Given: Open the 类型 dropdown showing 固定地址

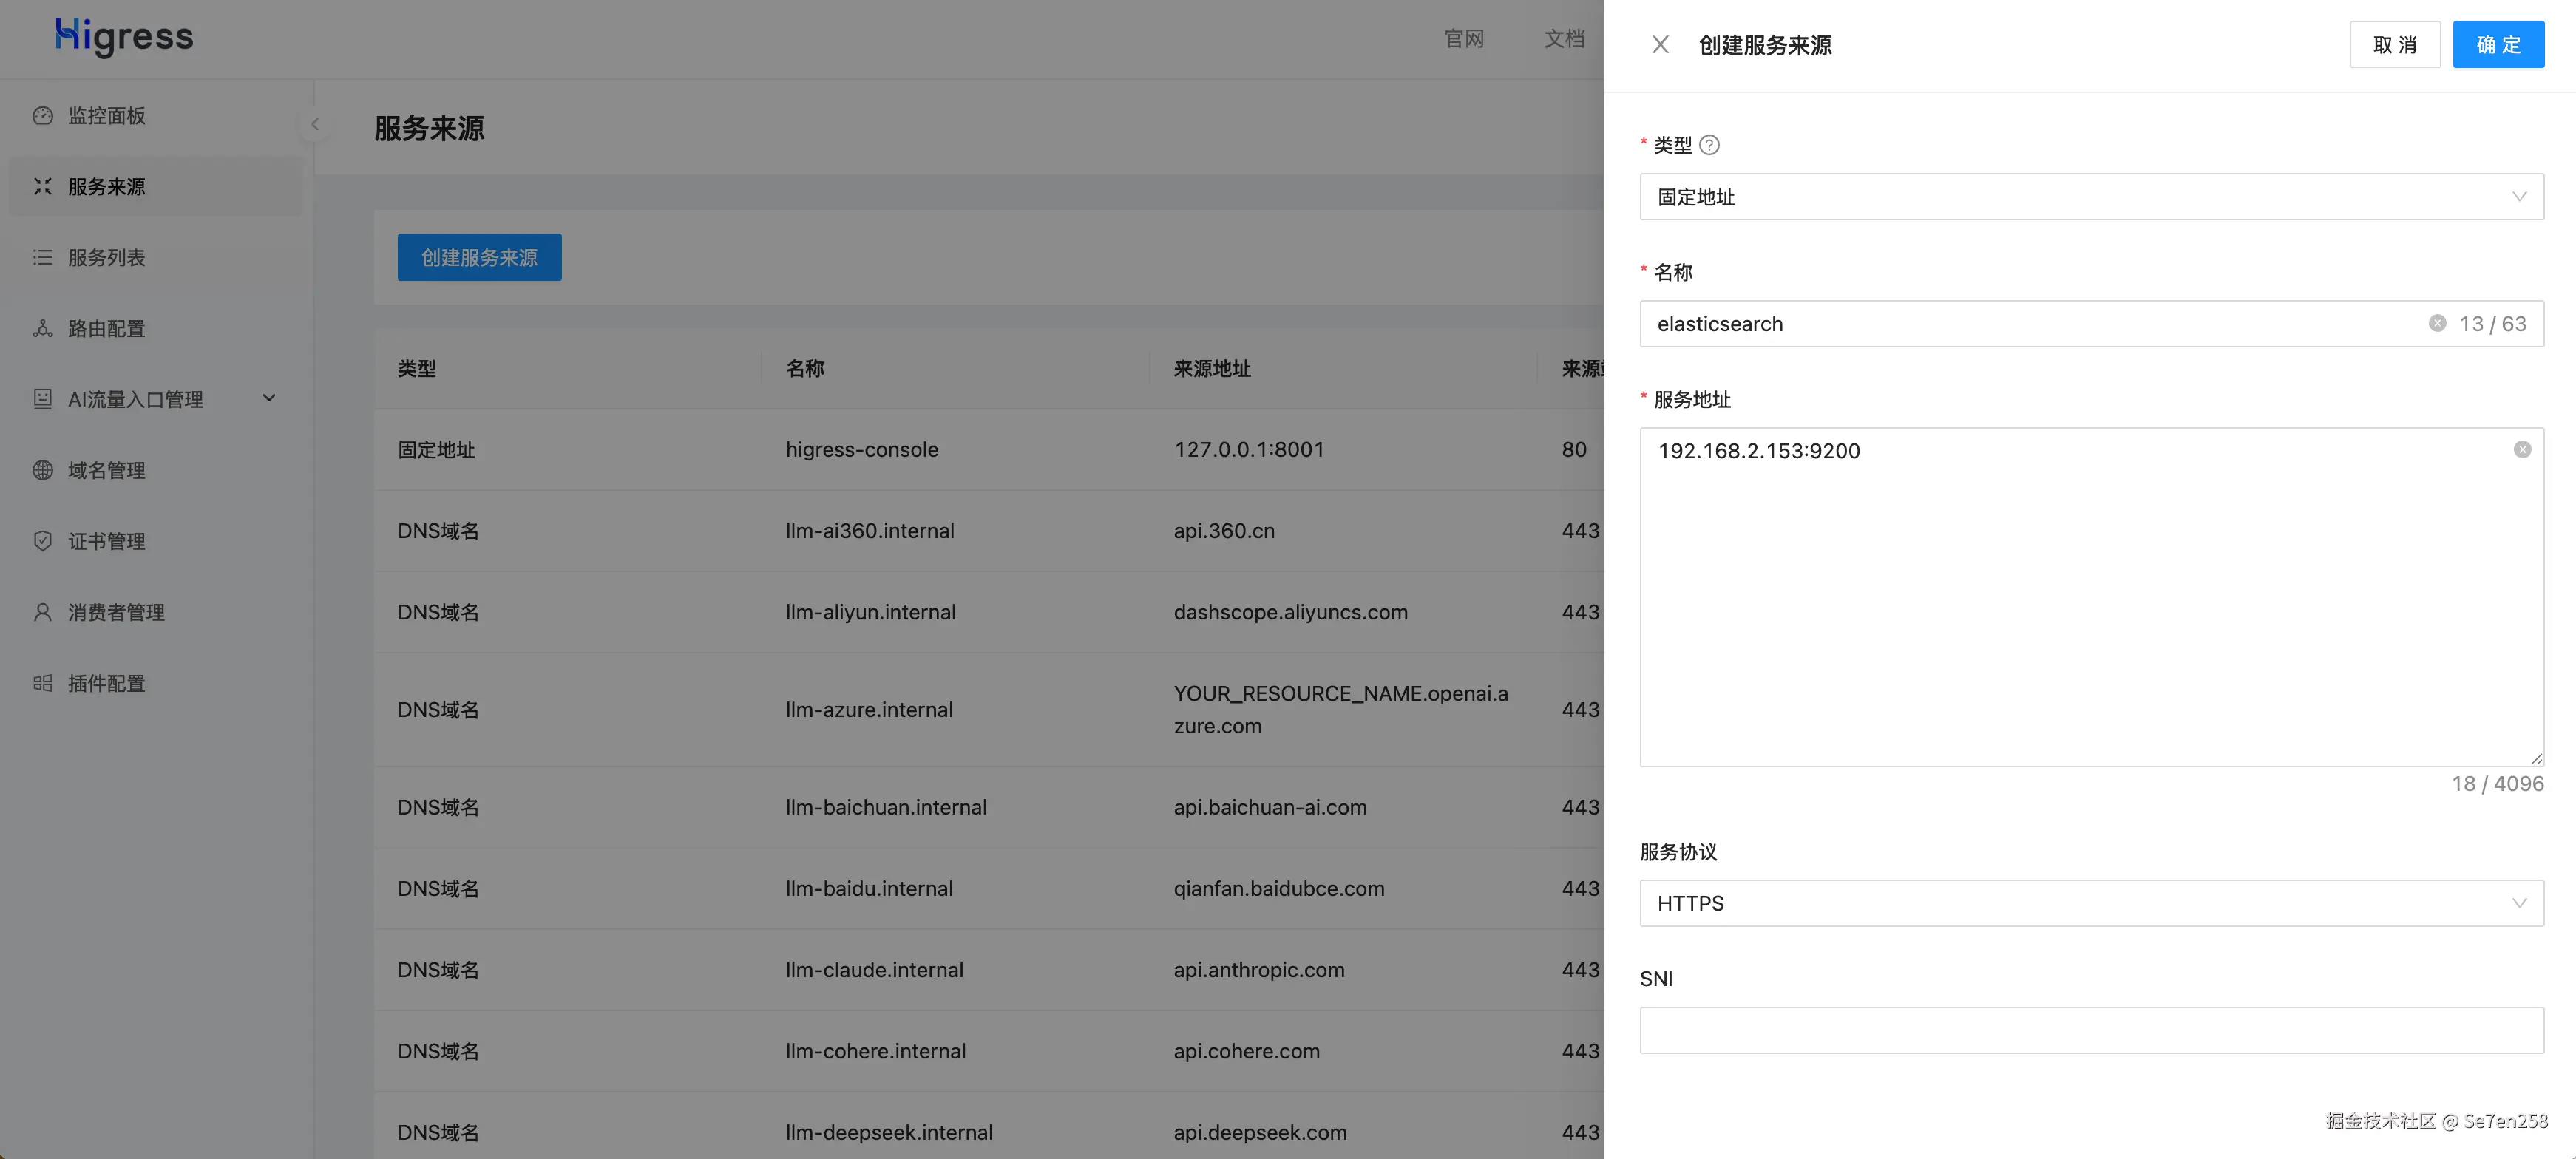Looking at the screenshot, I should 2090,197.
